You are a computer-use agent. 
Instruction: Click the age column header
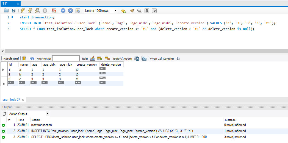(36, 65)
